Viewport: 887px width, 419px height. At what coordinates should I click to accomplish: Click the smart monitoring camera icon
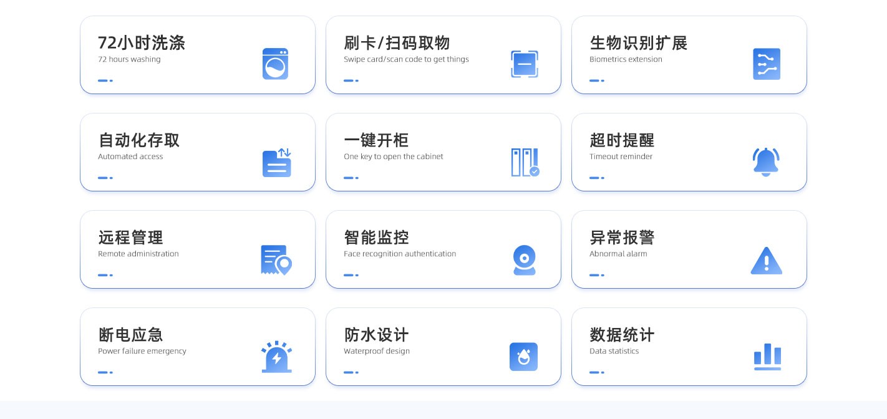click(524, 259)
